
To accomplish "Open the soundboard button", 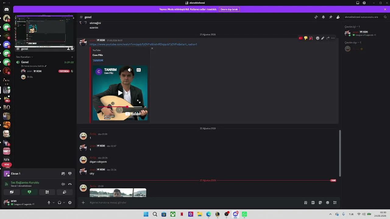I will tap(65, 192).
